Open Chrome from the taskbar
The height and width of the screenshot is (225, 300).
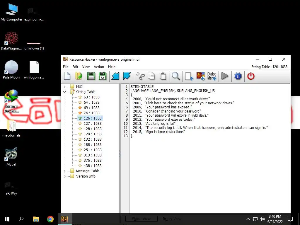pyautogui.click(x=50, y=219)
